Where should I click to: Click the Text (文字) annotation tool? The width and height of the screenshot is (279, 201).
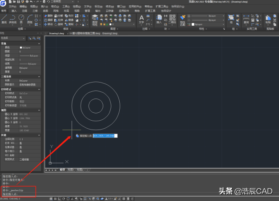(x=142, y=18)
